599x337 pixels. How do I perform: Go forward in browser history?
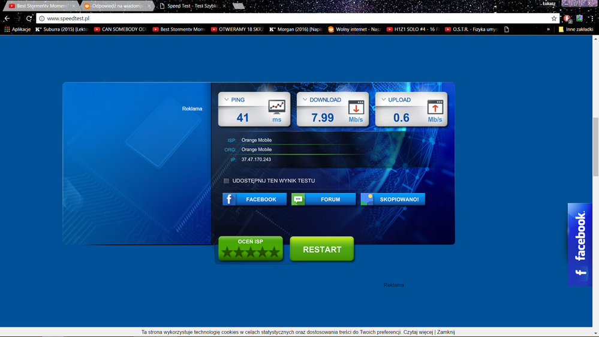click(18, 19)
